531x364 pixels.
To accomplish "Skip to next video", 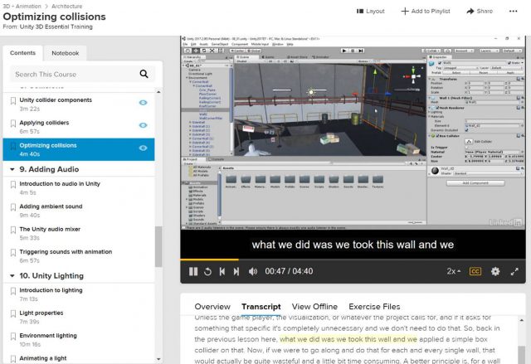I will click(x=236, y=271).
